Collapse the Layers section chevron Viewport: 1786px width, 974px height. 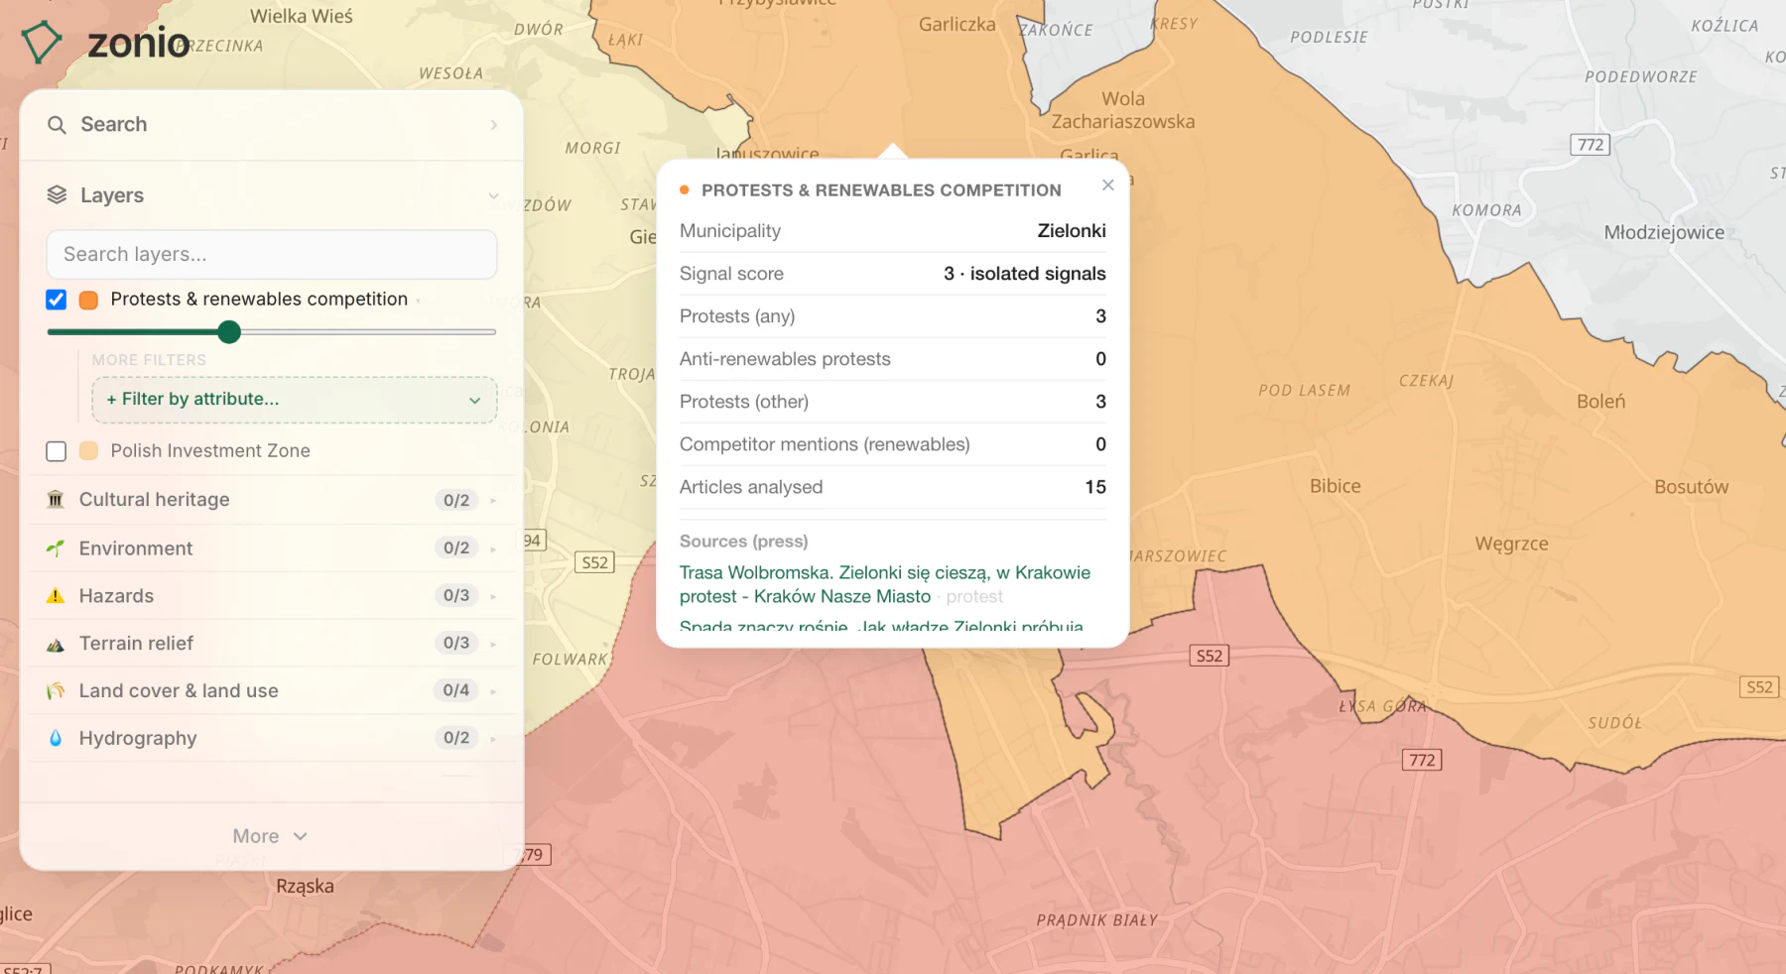(x=493, y=195)
